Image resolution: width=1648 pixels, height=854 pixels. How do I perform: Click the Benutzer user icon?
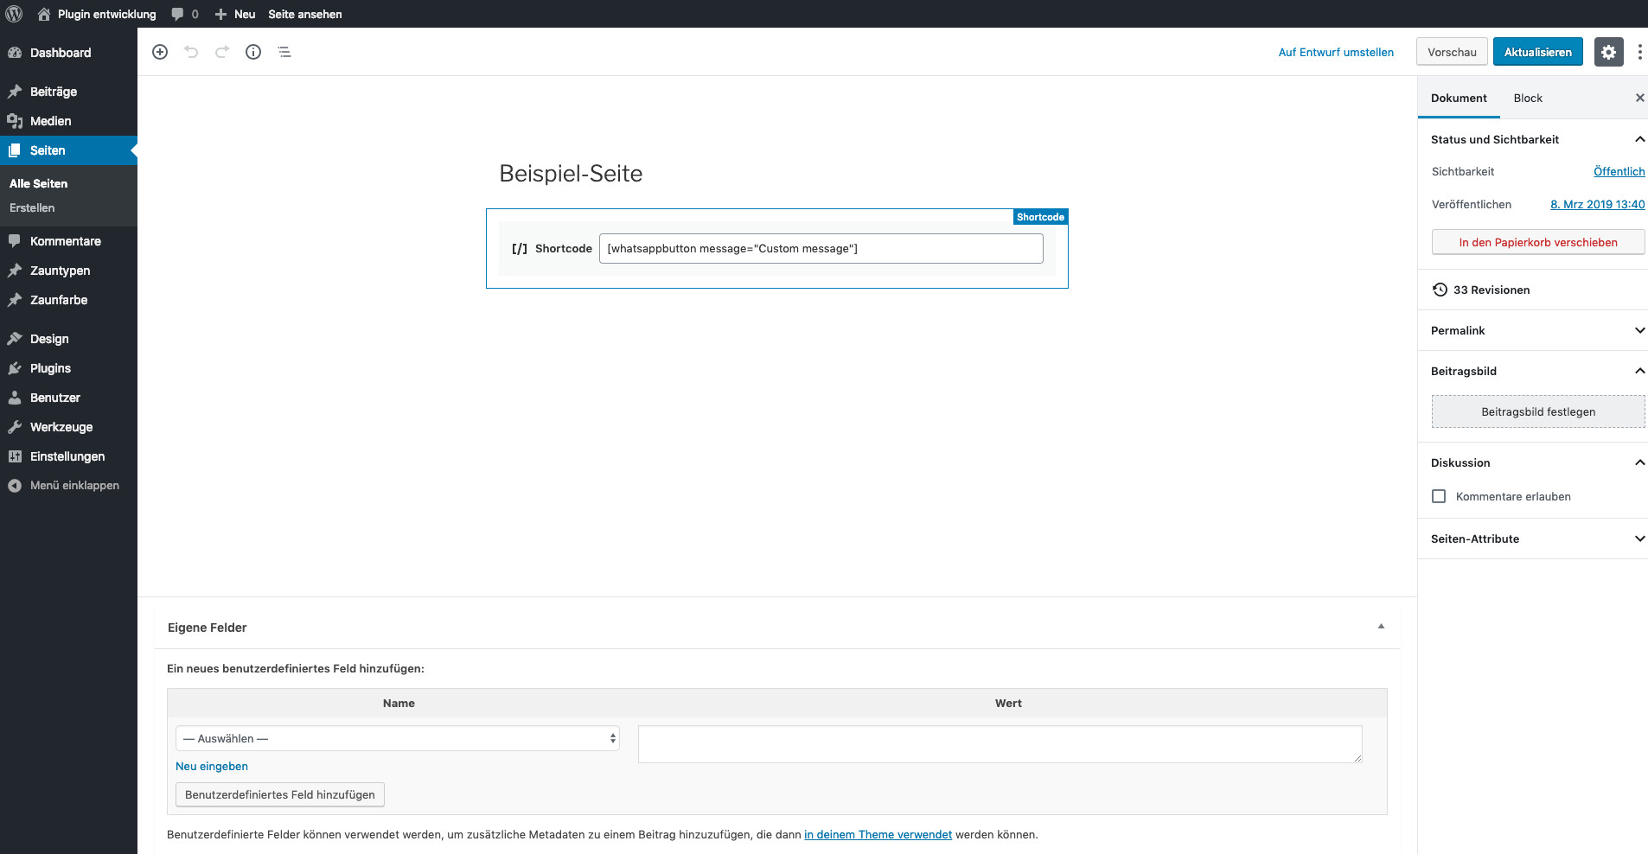point(15,398)
